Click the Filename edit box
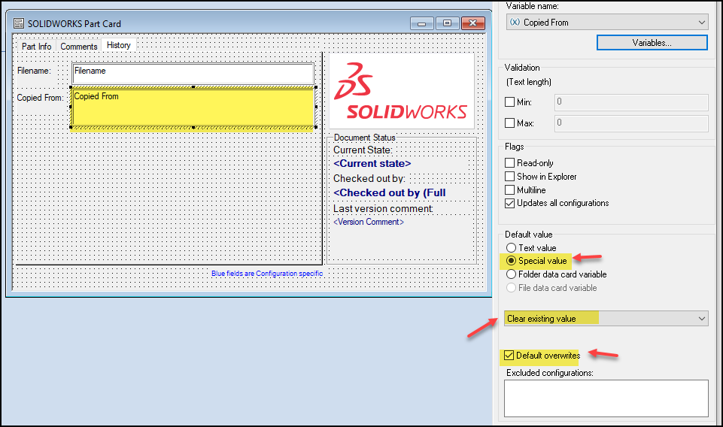The height and width of the screenshot is (427, 723). (x=193, y=73)
